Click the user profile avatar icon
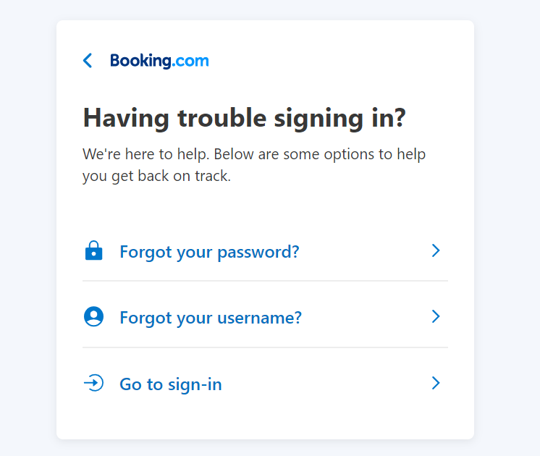This screenshot has width=540, height=456. (93, 317)
